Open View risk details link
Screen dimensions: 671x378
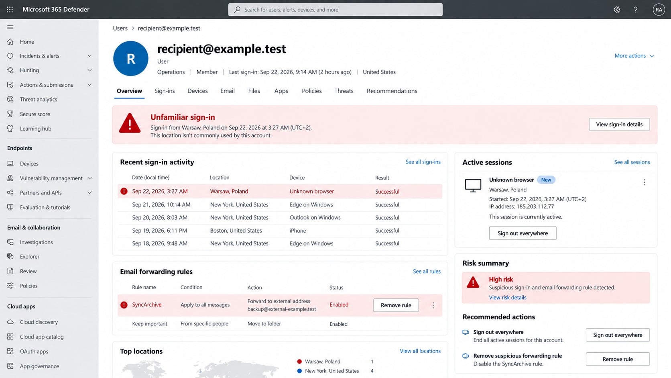tap(508, 298)
